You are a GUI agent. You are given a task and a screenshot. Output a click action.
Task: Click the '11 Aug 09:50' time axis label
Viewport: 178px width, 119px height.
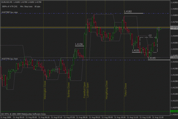tap(107, 117)
